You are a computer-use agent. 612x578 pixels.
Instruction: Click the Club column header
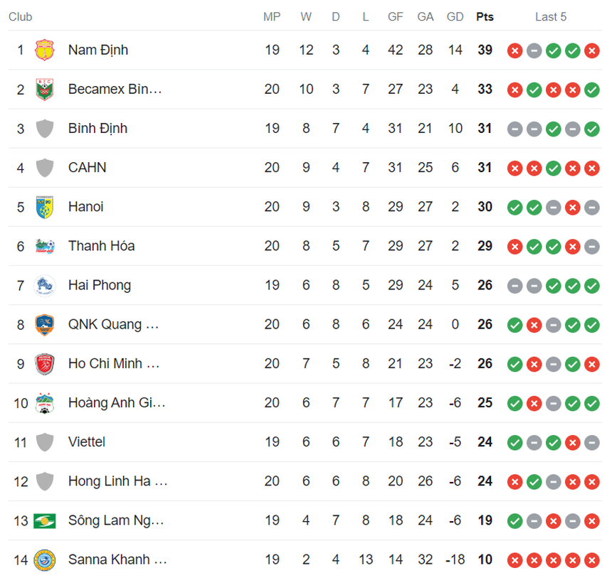pos(20,16)
